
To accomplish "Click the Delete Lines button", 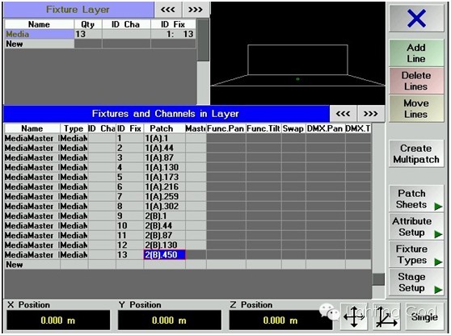I will click(x=416, y=81).
